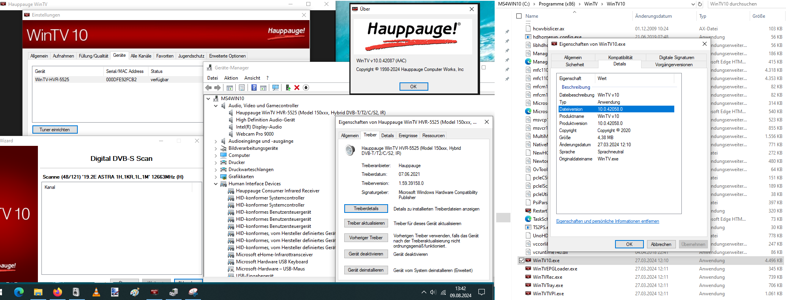
Task: Select the WinTV-HVR-5525 device row in Einstellungen
Action: 117,80
